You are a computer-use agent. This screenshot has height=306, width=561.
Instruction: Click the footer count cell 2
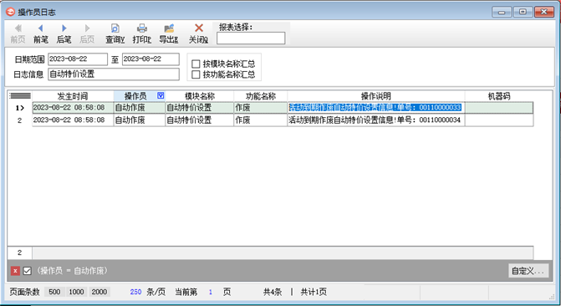click(20, 252)
